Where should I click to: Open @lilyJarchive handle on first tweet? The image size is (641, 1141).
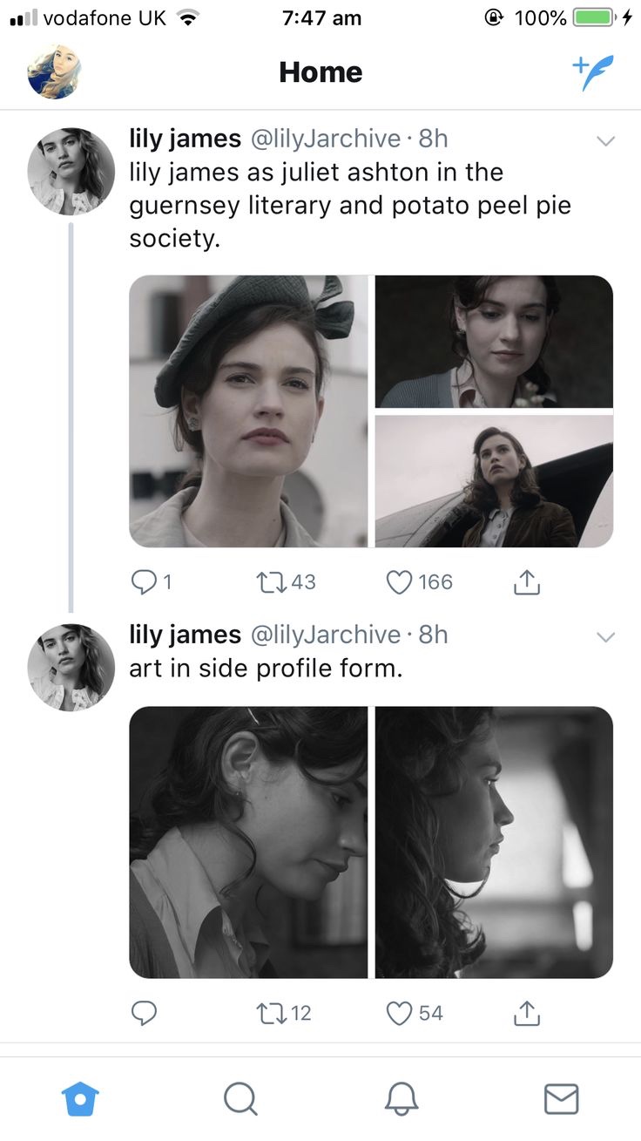click(327, 139)
